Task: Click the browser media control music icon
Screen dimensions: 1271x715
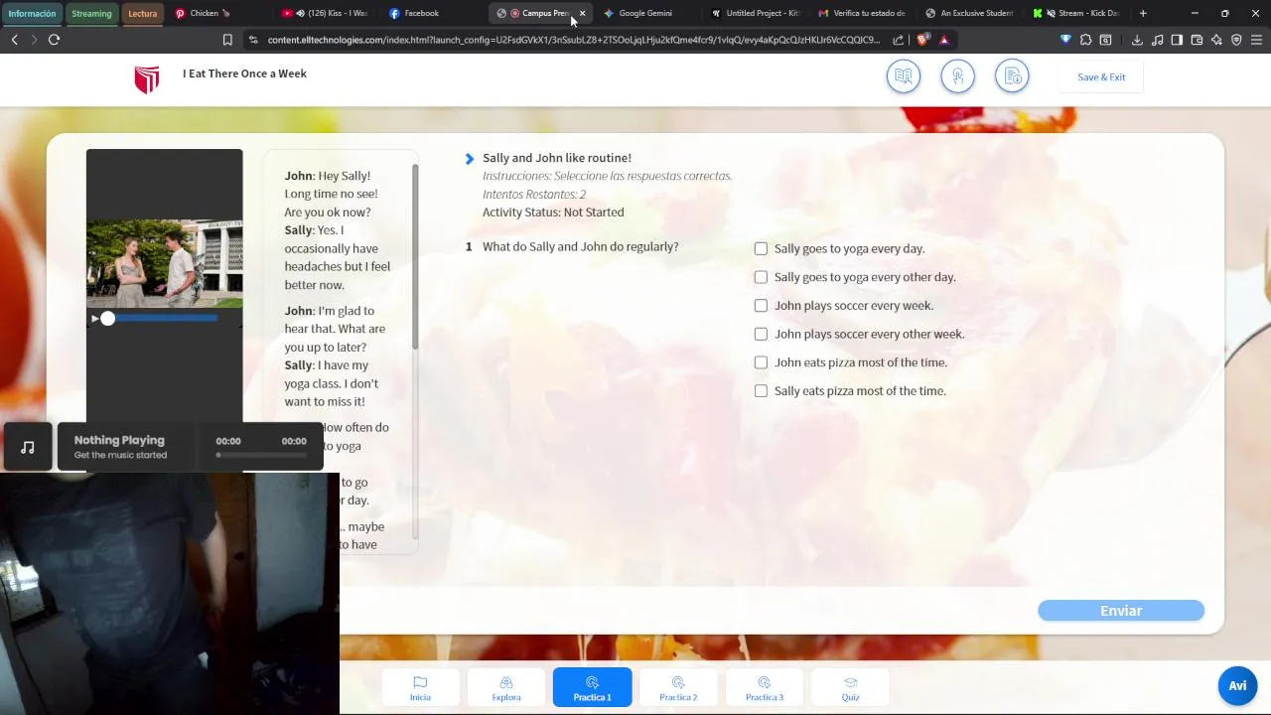Action: [x=1157, y=40]
